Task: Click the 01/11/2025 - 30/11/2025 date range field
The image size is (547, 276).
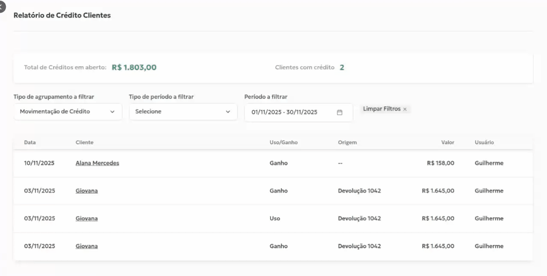Action: pyautogui.click(x=285, y=112)
